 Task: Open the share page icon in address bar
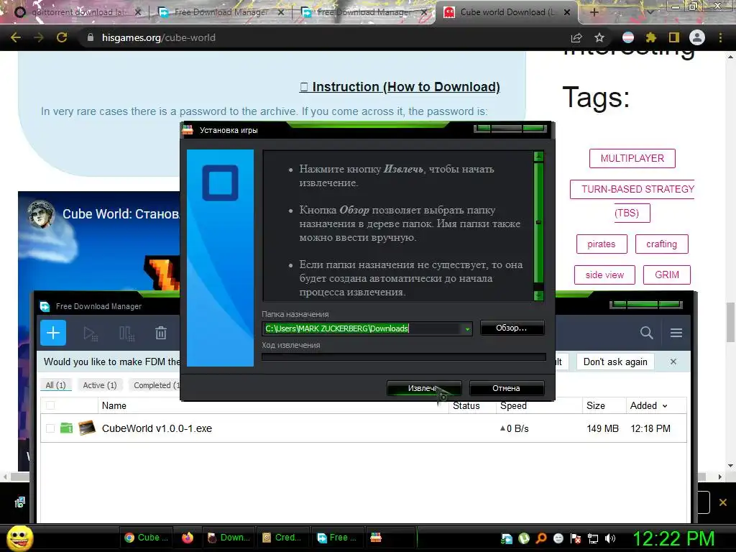coord(576,37)
